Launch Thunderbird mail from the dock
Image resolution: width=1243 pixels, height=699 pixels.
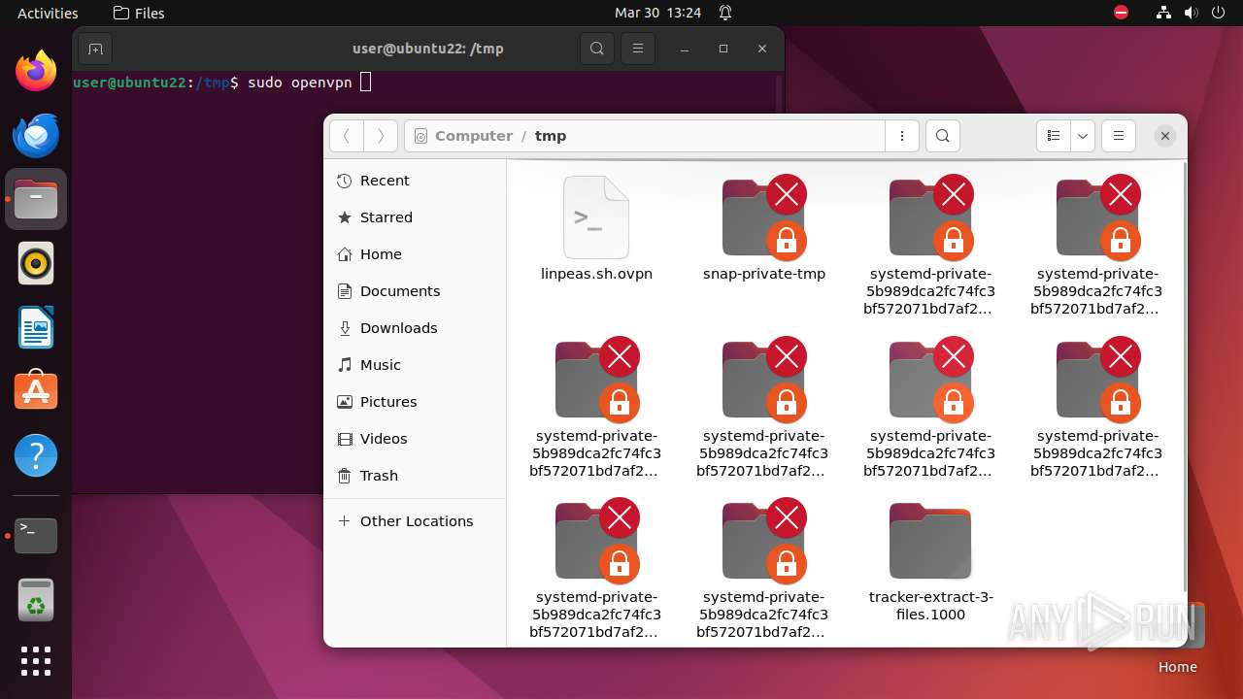36,135
